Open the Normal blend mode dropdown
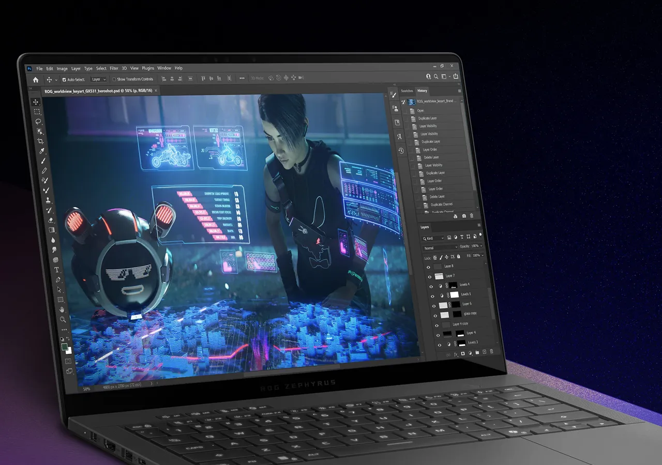The width and height of the screenshot is (662, 465). [441, 247]
